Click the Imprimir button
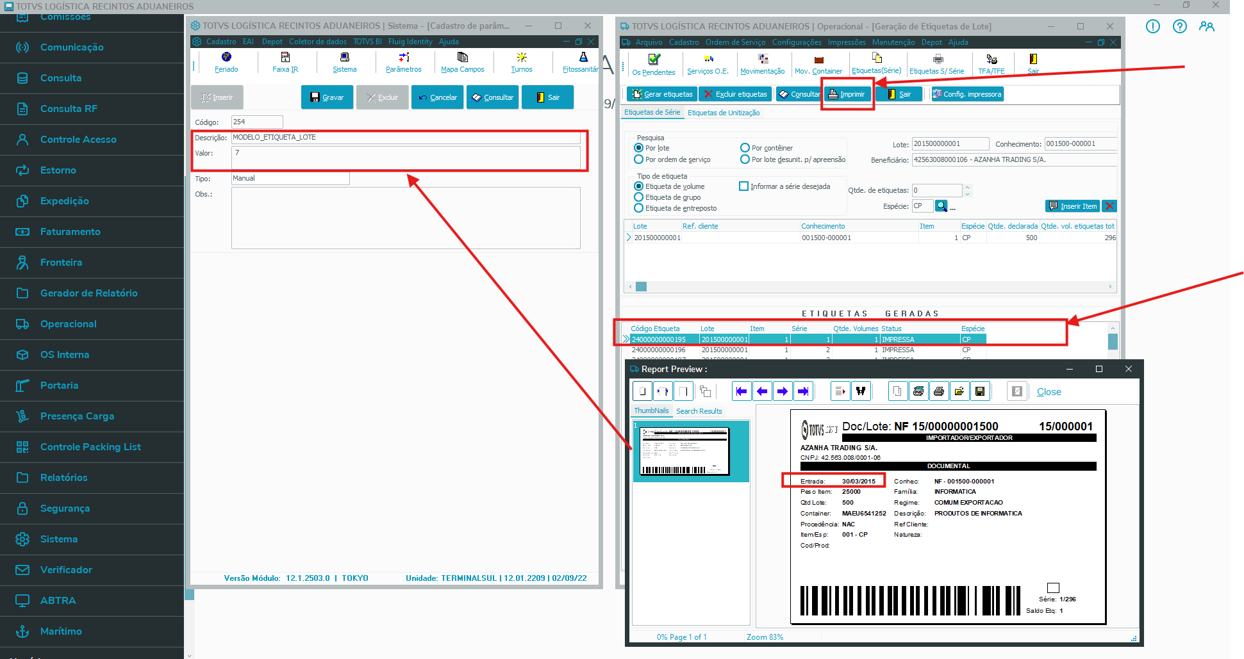1244x659 pixels. pyautogui.click(x=847, y=94)
